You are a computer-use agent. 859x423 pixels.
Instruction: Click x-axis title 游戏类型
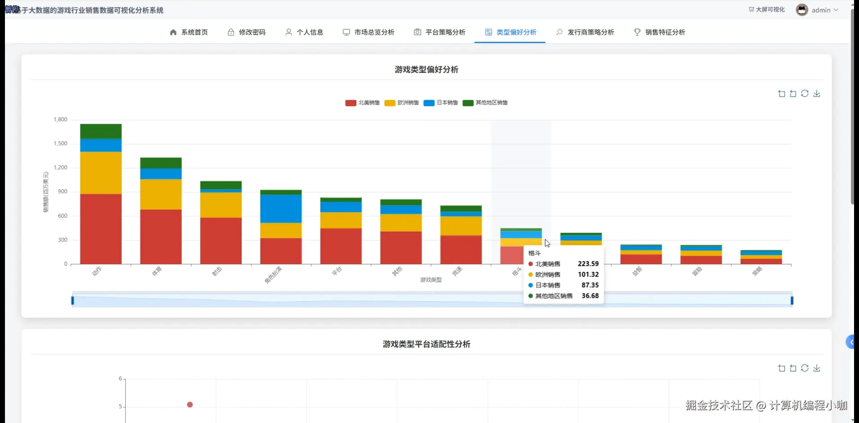click(x=431, y=280)
